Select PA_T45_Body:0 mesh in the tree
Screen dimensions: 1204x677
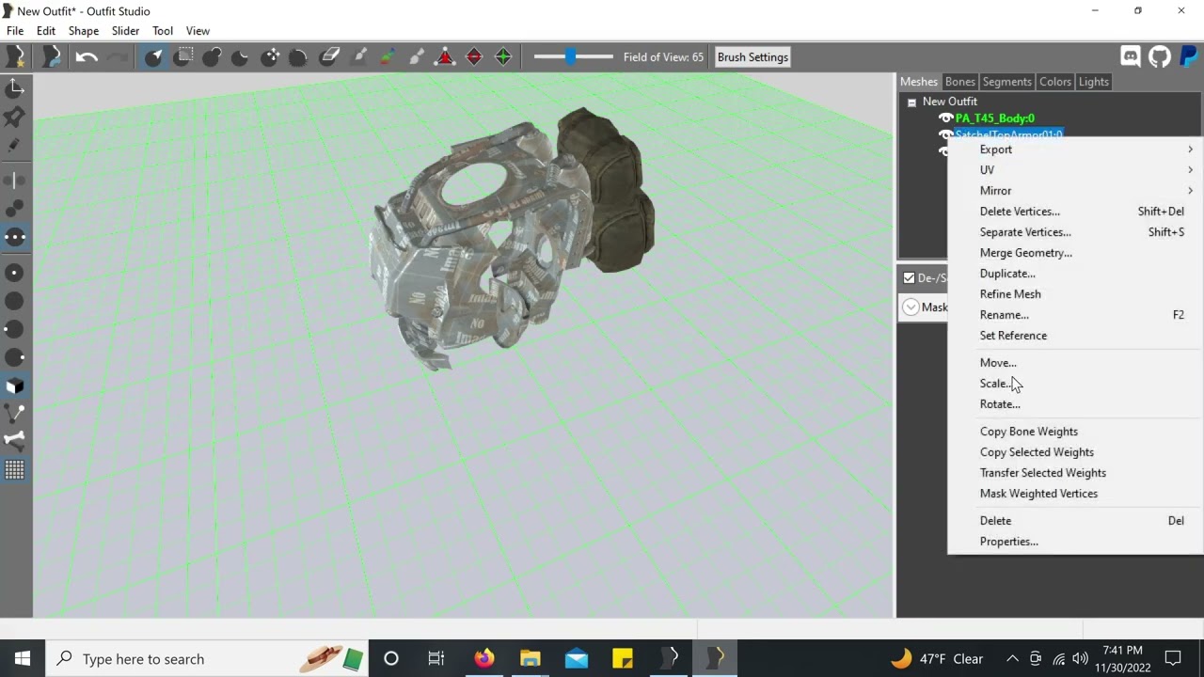tap(994, 118)
